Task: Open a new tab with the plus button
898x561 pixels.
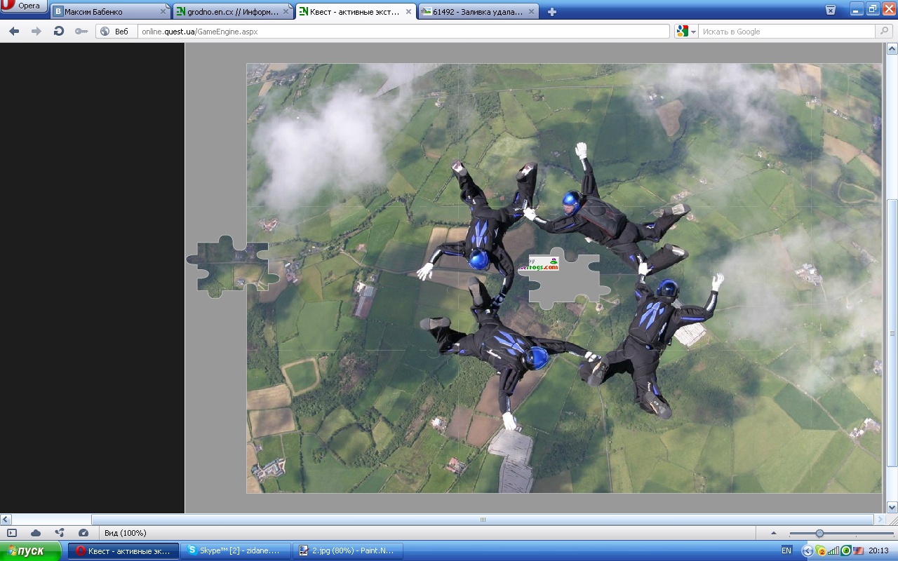Action: pos(552,12)
